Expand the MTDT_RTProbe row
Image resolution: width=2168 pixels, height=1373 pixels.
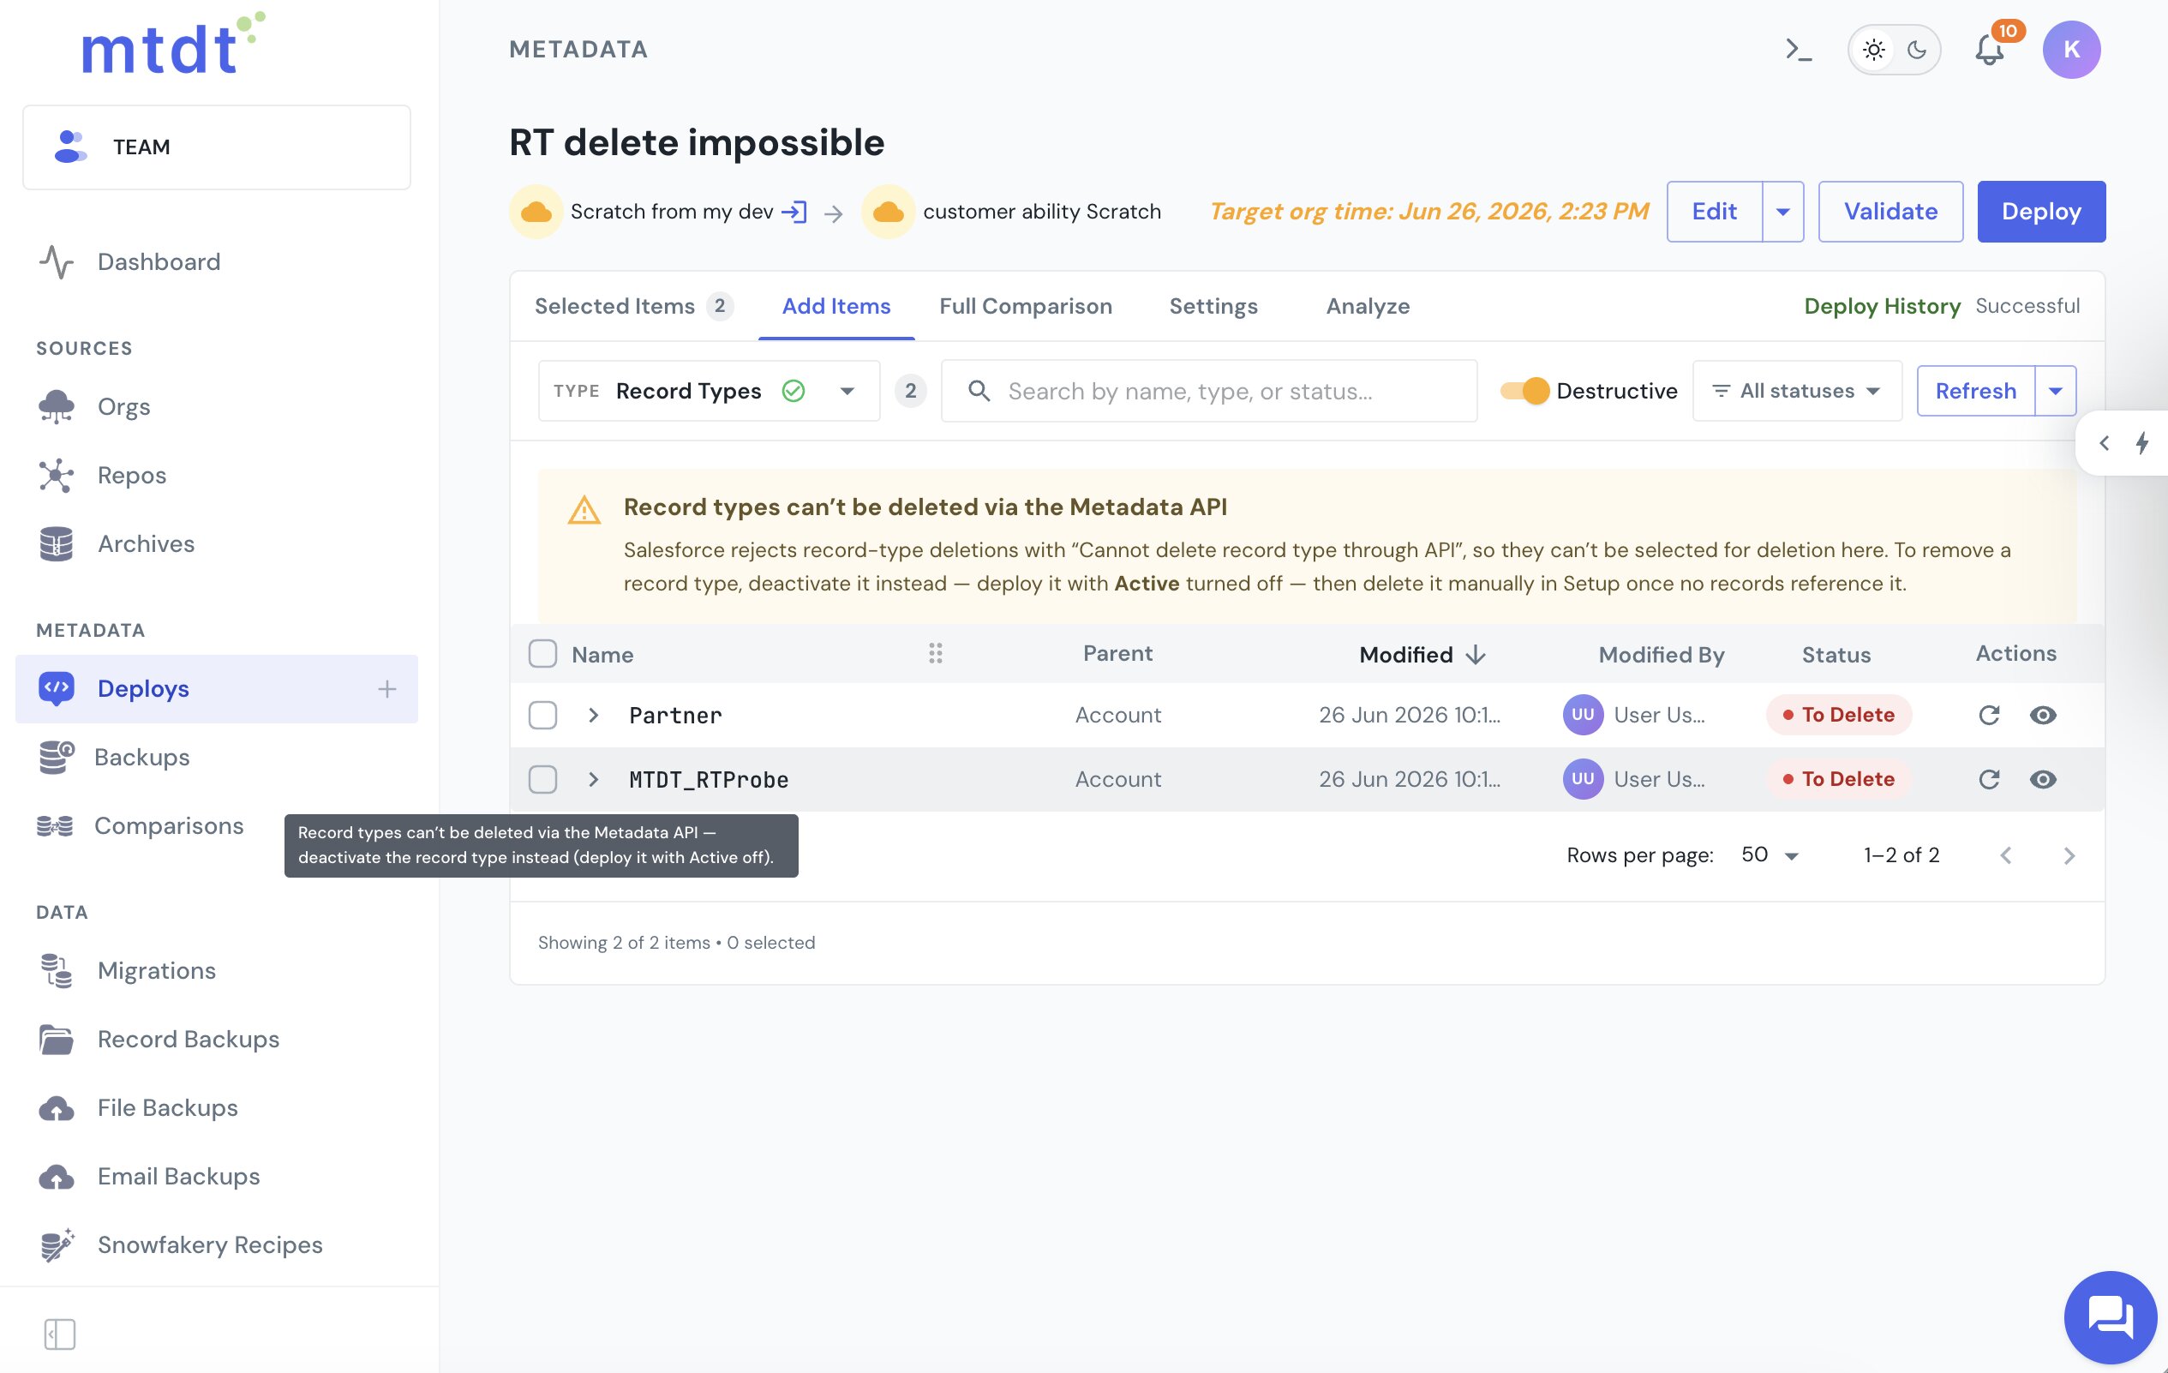[x=593, y=779]
